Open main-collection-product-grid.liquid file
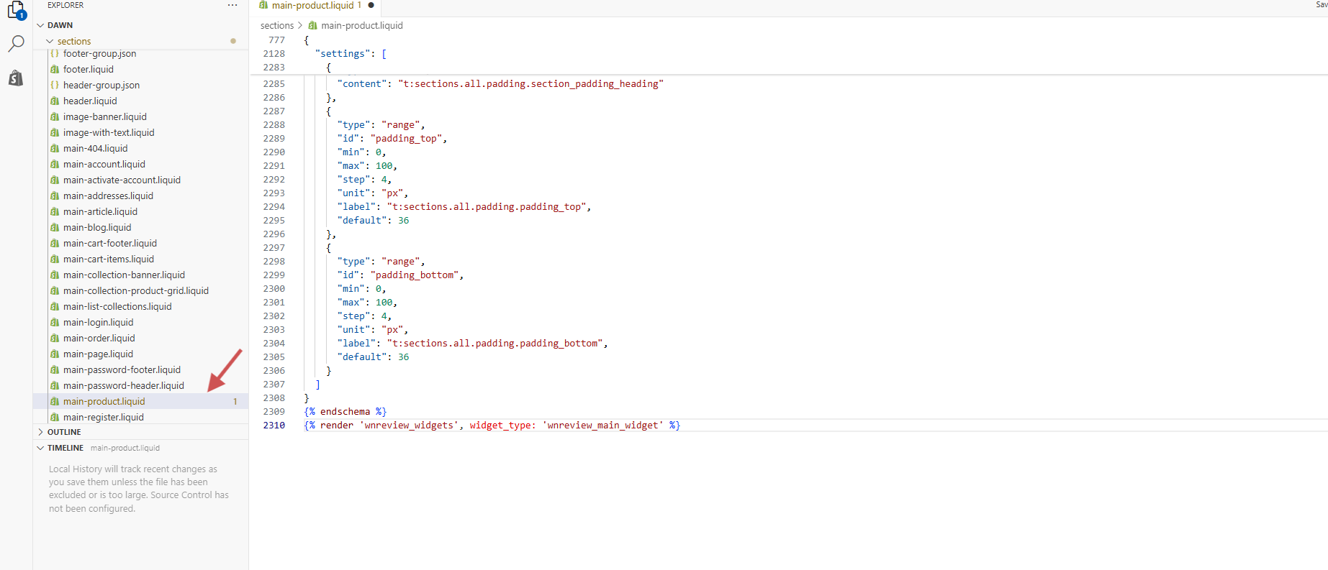The image size is (1328, 570). [x=135, y=291]
